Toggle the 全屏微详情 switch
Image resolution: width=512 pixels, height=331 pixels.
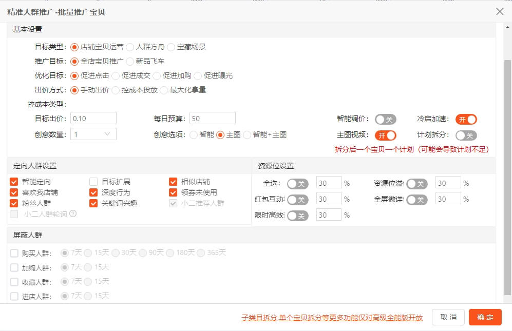tap(417, 200)
